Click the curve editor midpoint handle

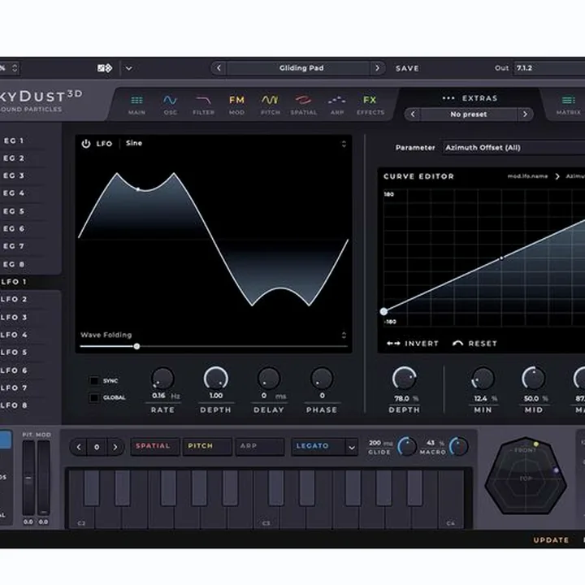pyautogui.click(x=502, y=258)
